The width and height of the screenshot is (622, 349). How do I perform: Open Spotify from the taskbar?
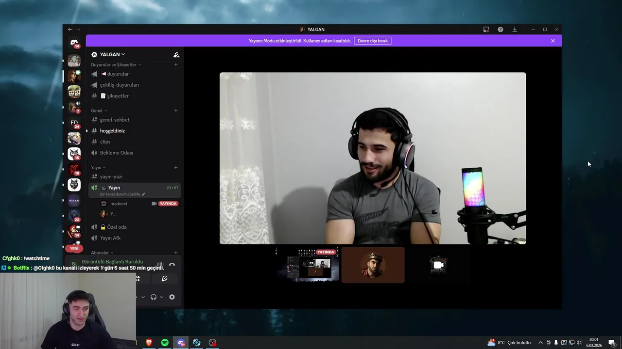(165, 343)
